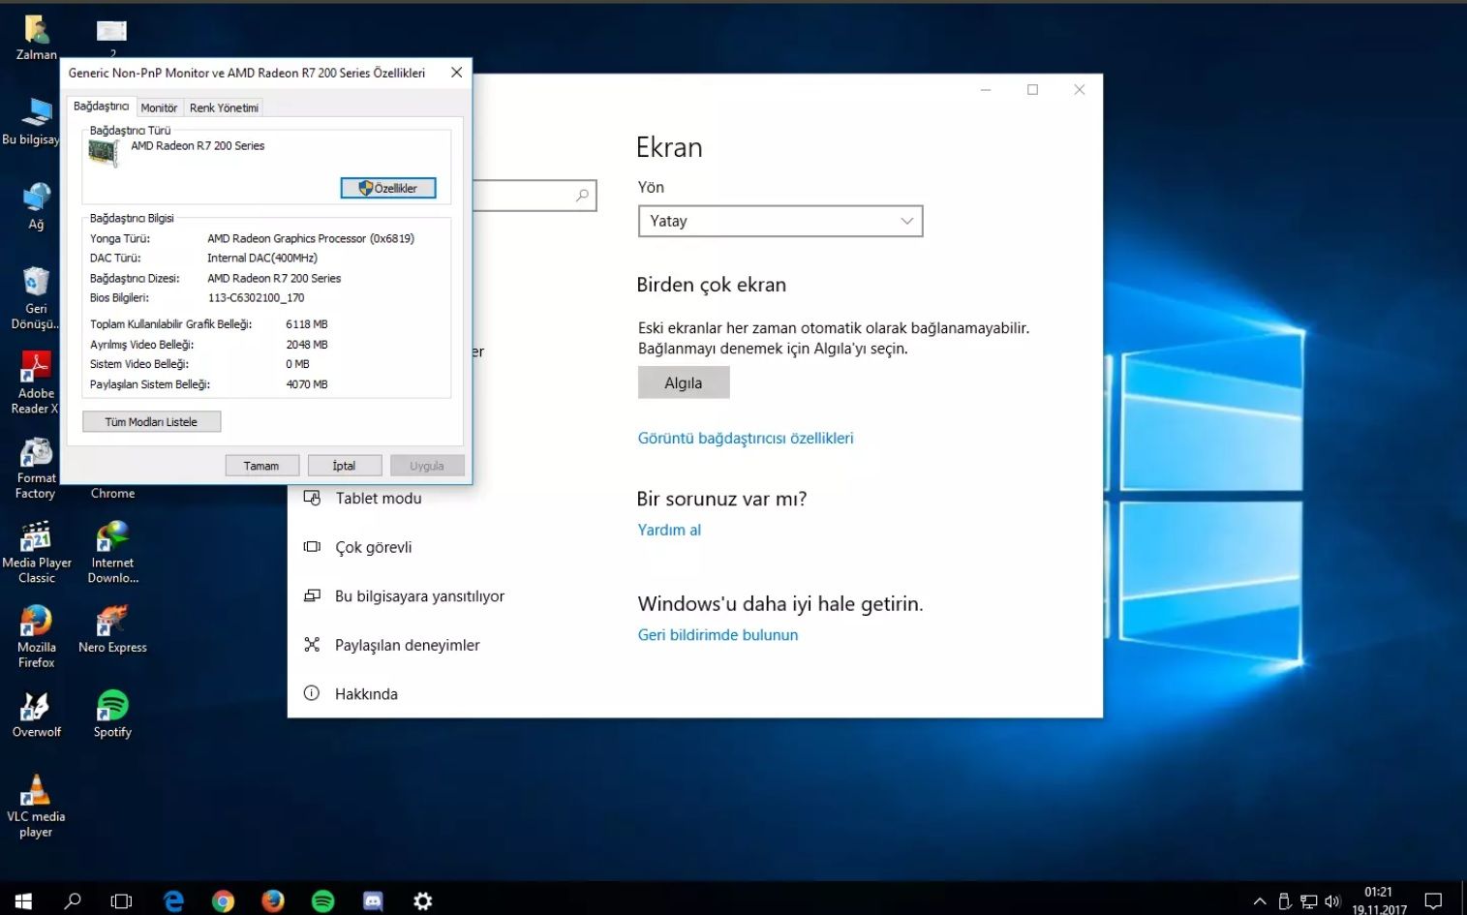The image size is (1467, 915).
Task: Open the Windows Start menu
Action: pyautogui.click(x=23, y=900)
